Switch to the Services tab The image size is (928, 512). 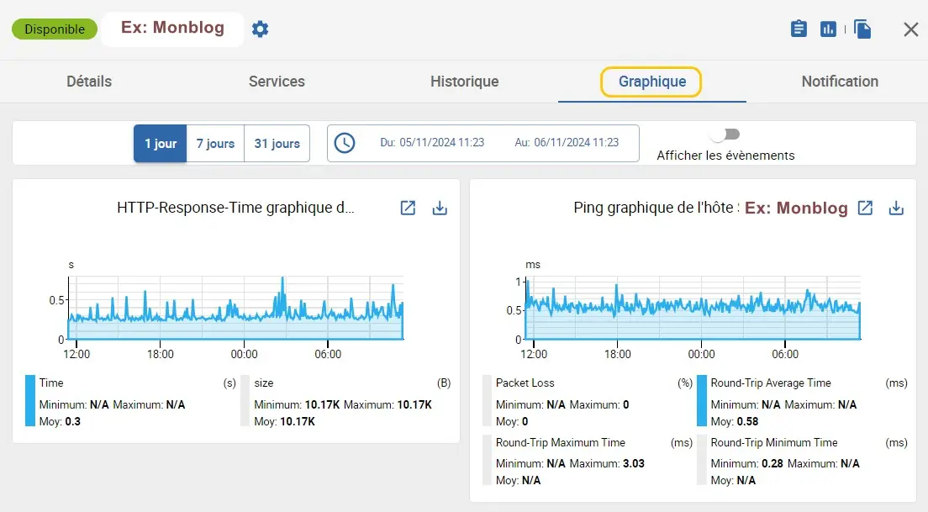[x=276, y=82]
